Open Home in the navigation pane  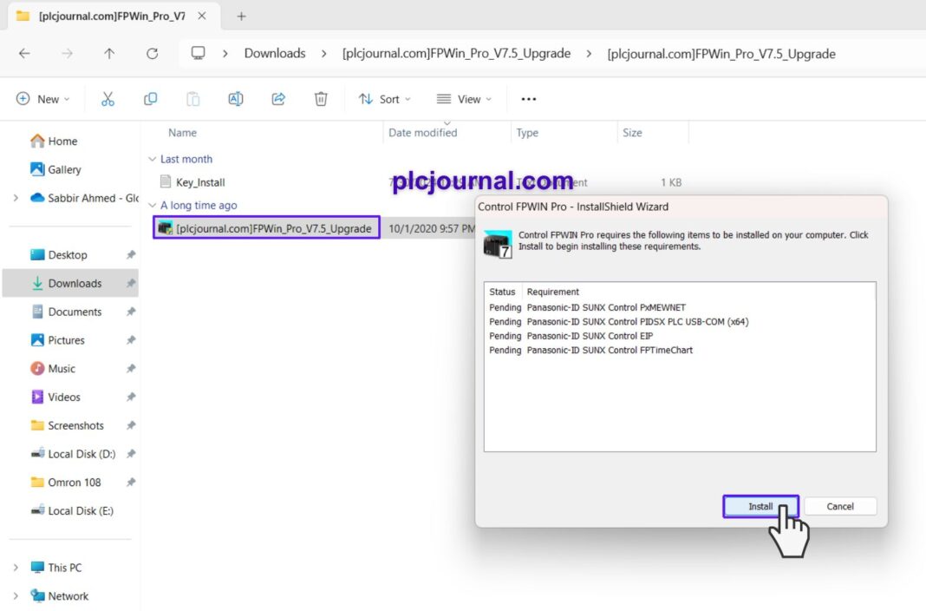click(x=62, y=141)
